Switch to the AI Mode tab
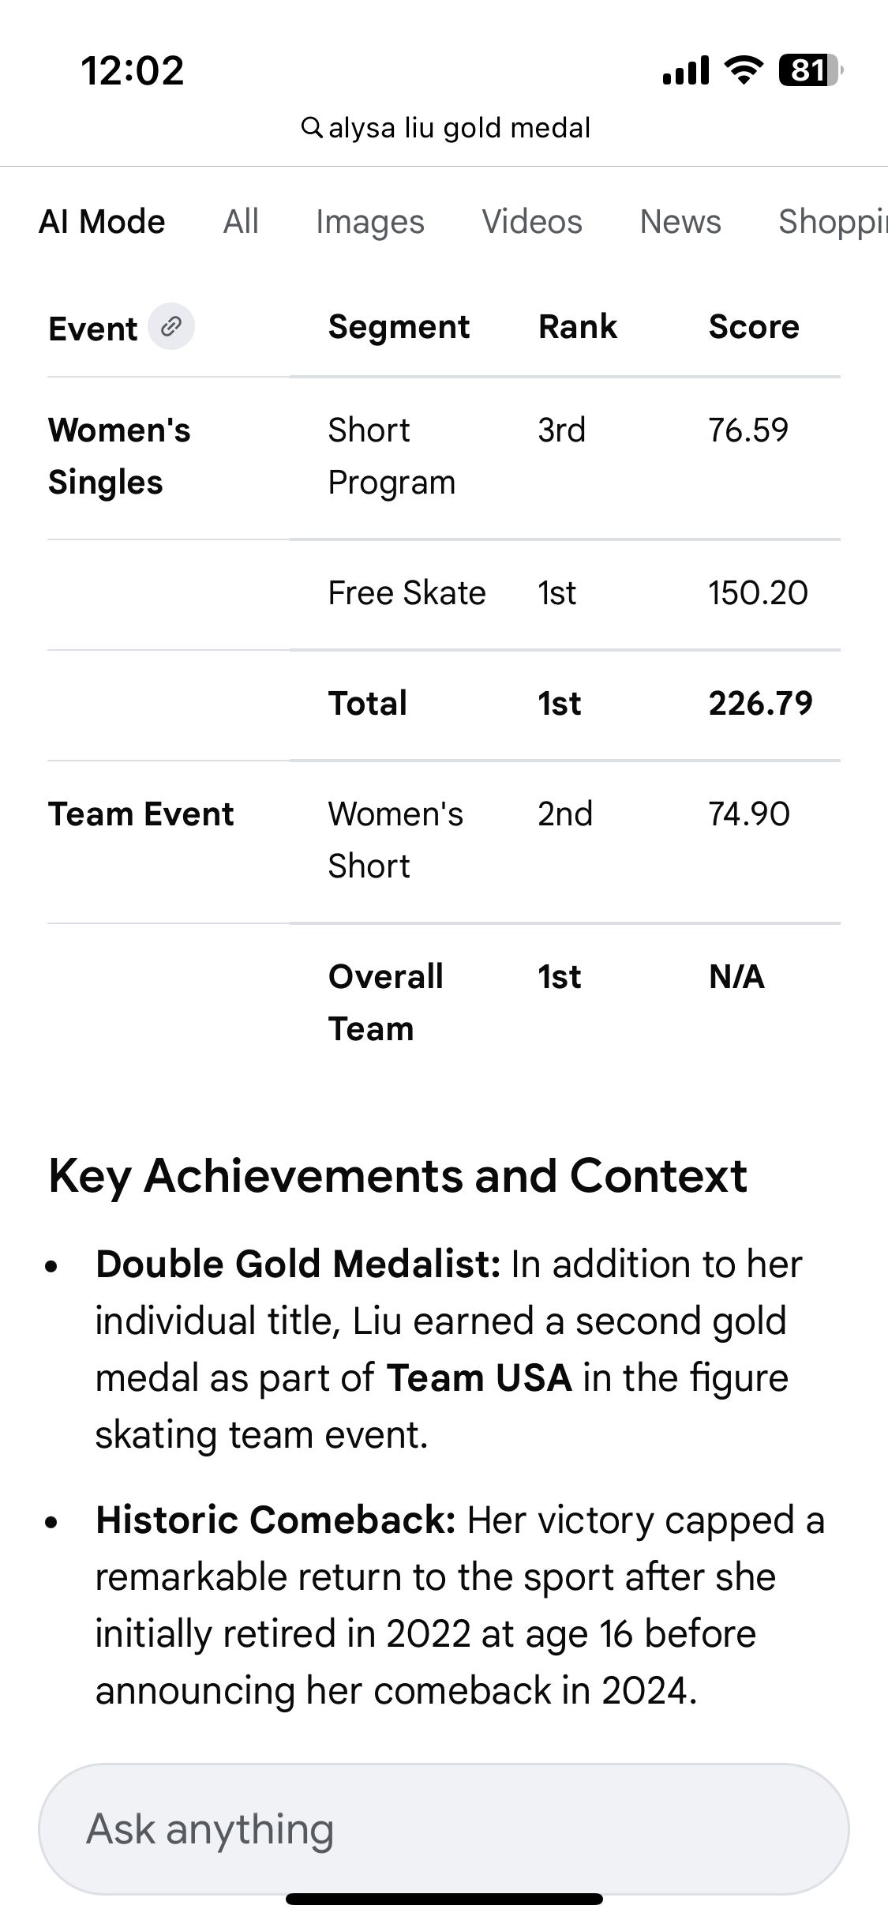 (x=102, y=222)
